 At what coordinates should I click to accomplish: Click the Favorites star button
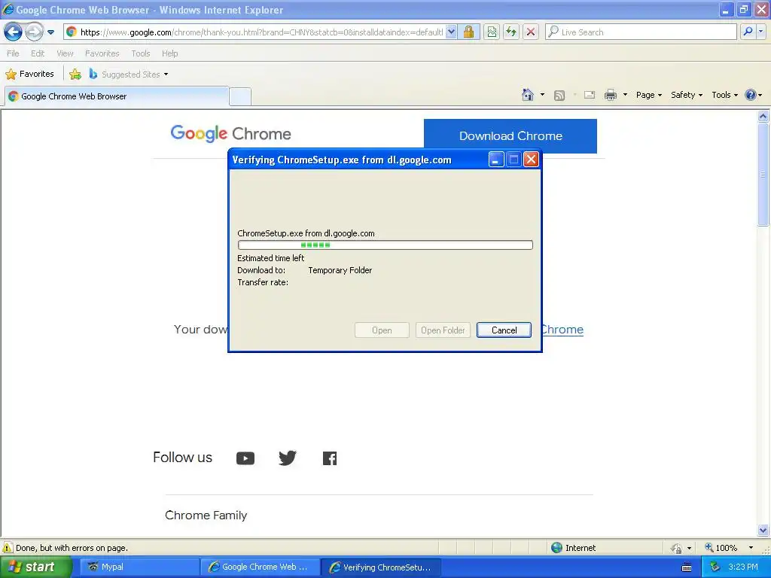pyautogui.click(x=30, y=75)
